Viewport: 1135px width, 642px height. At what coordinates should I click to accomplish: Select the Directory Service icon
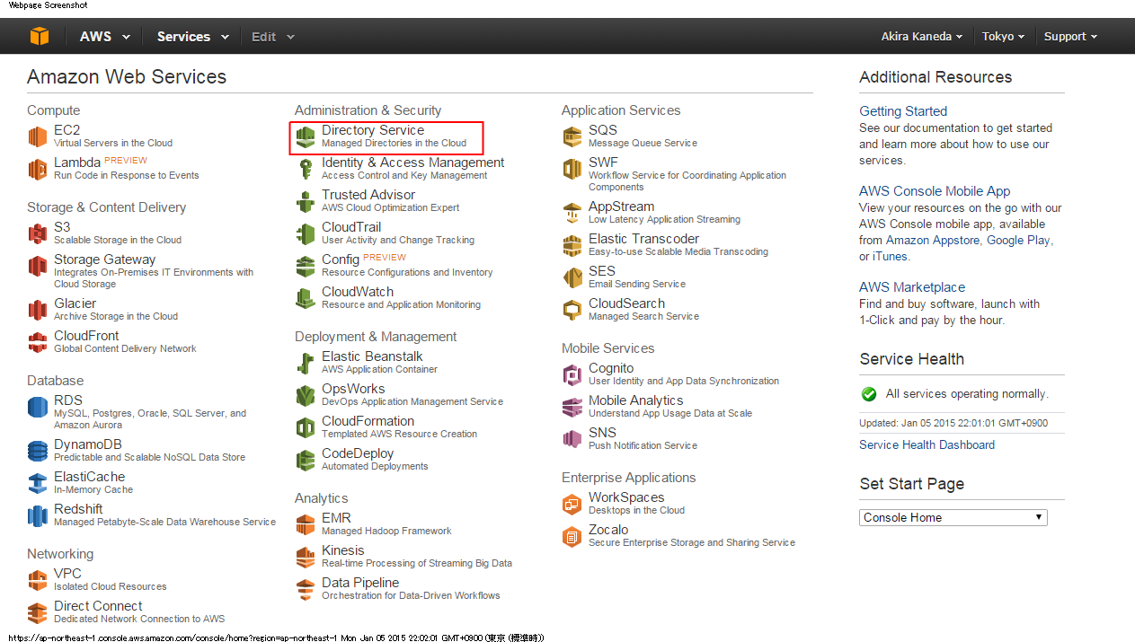(x=306, y=136)
